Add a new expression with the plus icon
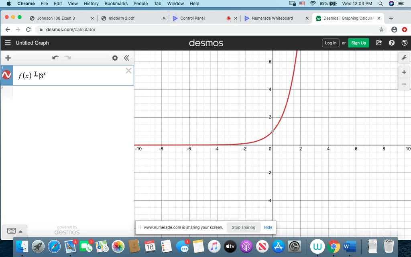Image resolution: width=411 pixels, height=257 pixels. click(8, 57)
